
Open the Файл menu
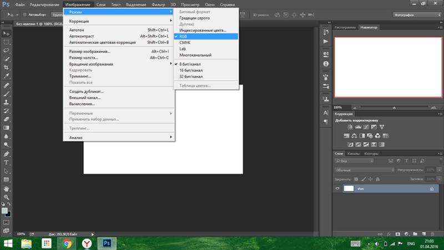pos(20,4)
